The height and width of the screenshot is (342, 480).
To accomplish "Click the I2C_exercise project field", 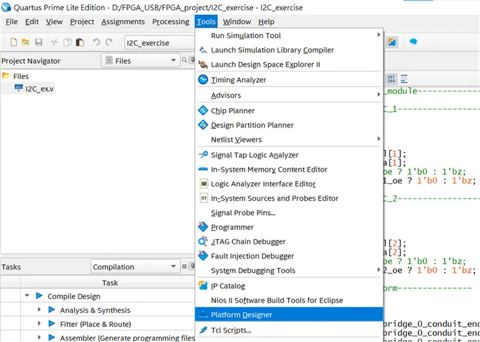I will pyautogui.click(x=159, y=43).
